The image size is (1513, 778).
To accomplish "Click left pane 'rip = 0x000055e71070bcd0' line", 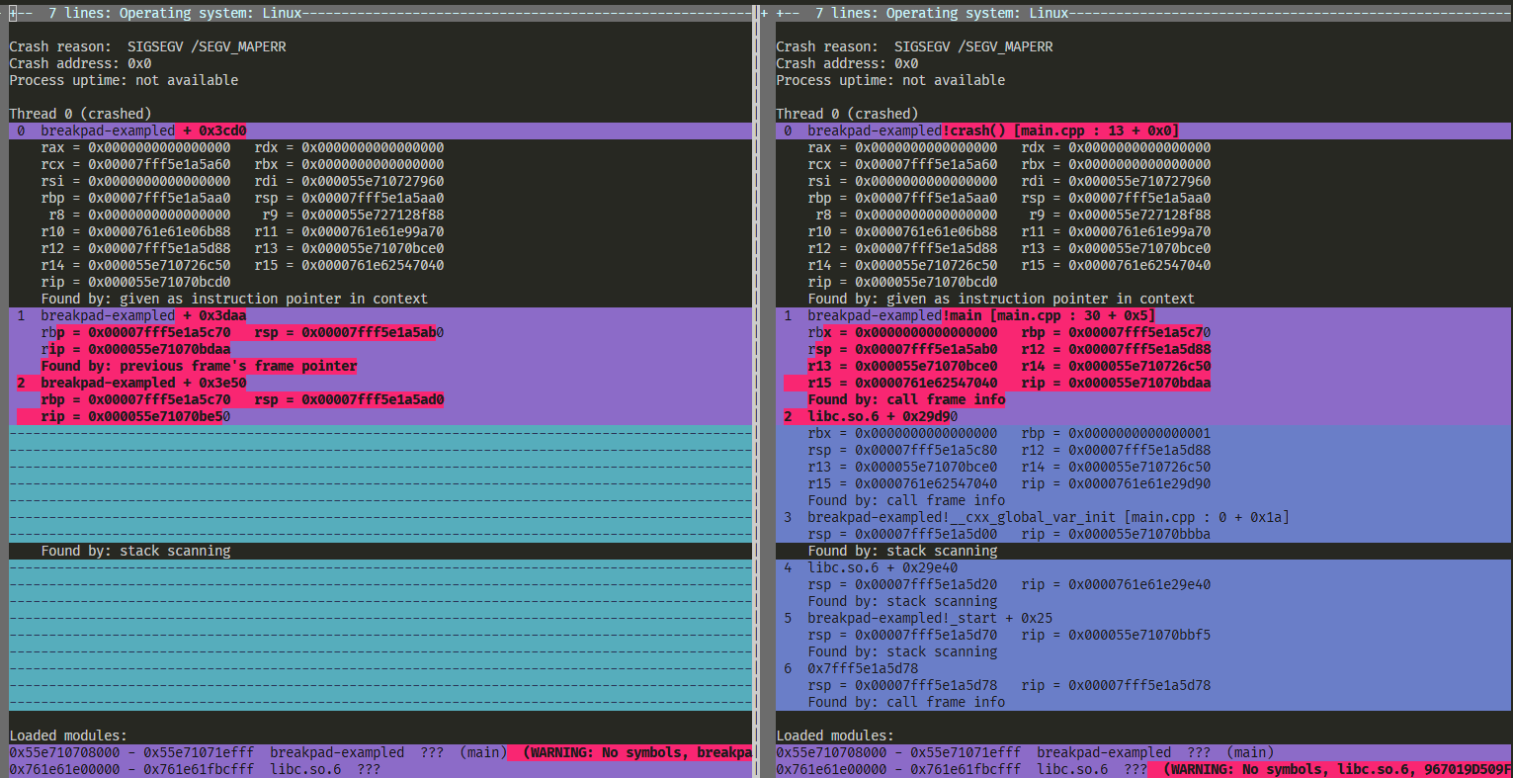I will click(x=135, y=282).
